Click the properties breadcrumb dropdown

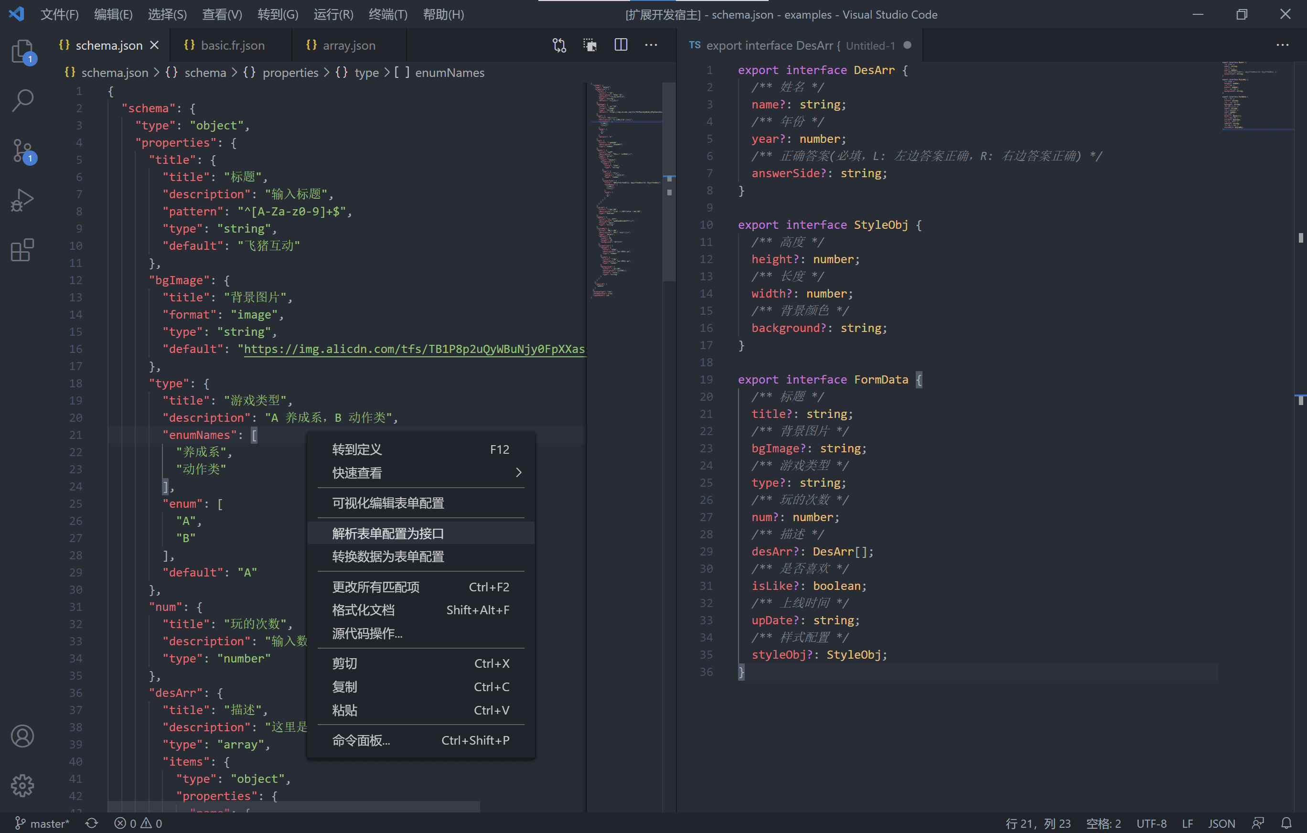(x=290, y=73)
